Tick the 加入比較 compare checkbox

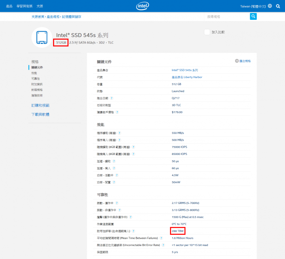[x=207, y=32]
